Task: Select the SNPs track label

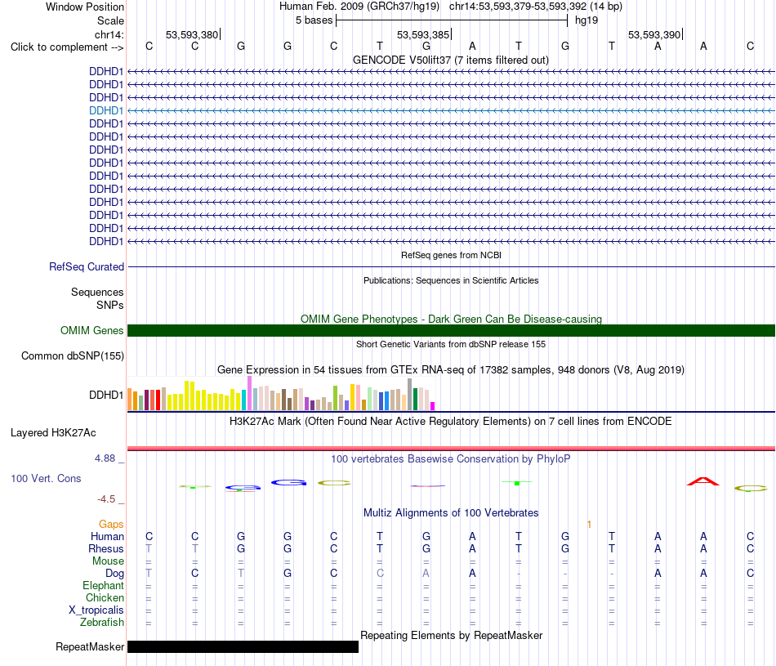Action: pyautogui.click(x=110, y=305)
